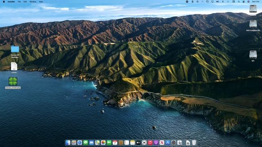Launch the Apple TV app from the Dock
262x147 pixels.
(138, 143)
